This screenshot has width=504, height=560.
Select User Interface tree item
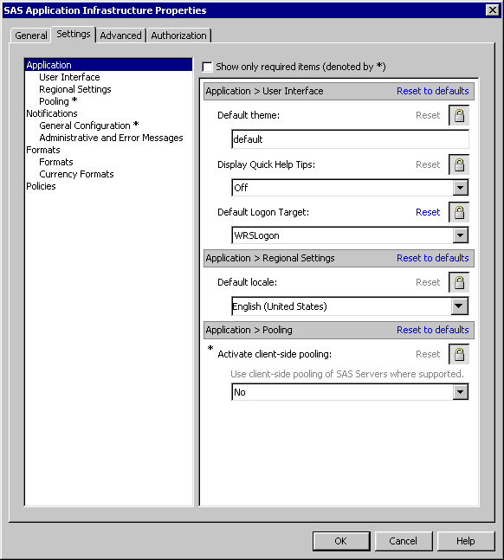click(x=69, y=77)
